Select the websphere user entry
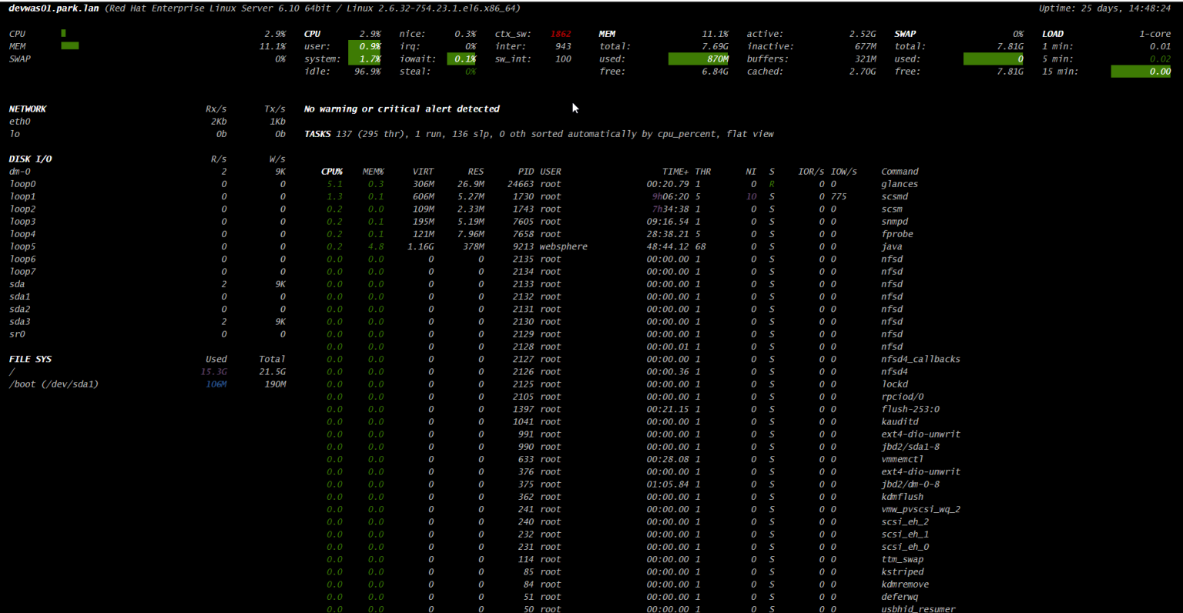This screenshot has width=1183, height=613. click(563, 246)
